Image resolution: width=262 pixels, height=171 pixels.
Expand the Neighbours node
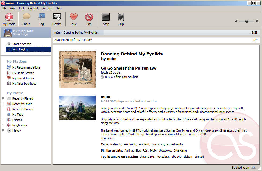click(3, 125)
